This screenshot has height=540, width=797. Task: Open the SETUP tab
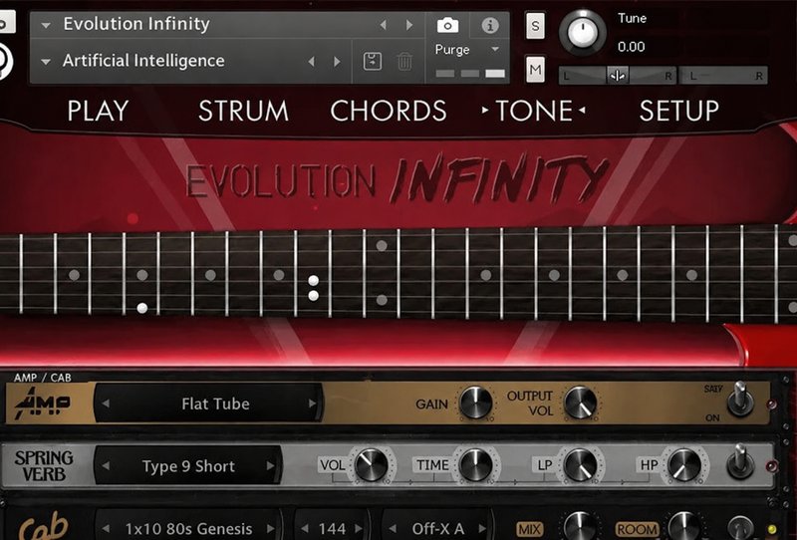[679, 111]
